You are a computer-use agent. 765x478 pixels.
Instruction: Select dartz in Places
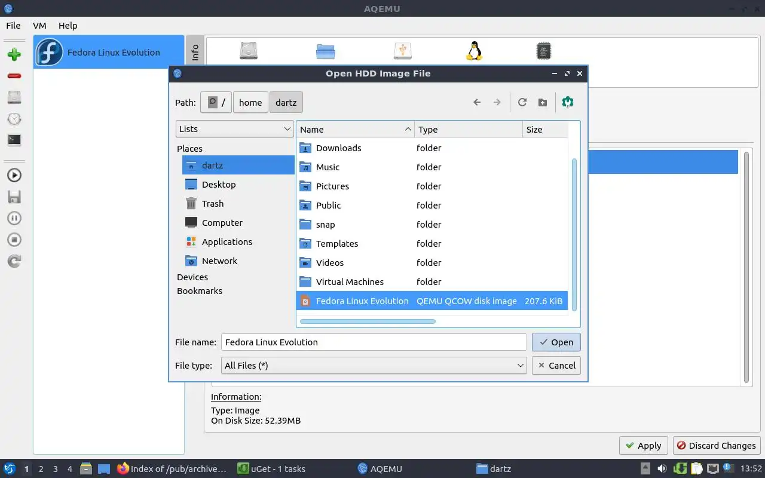[x=238, y=166]
